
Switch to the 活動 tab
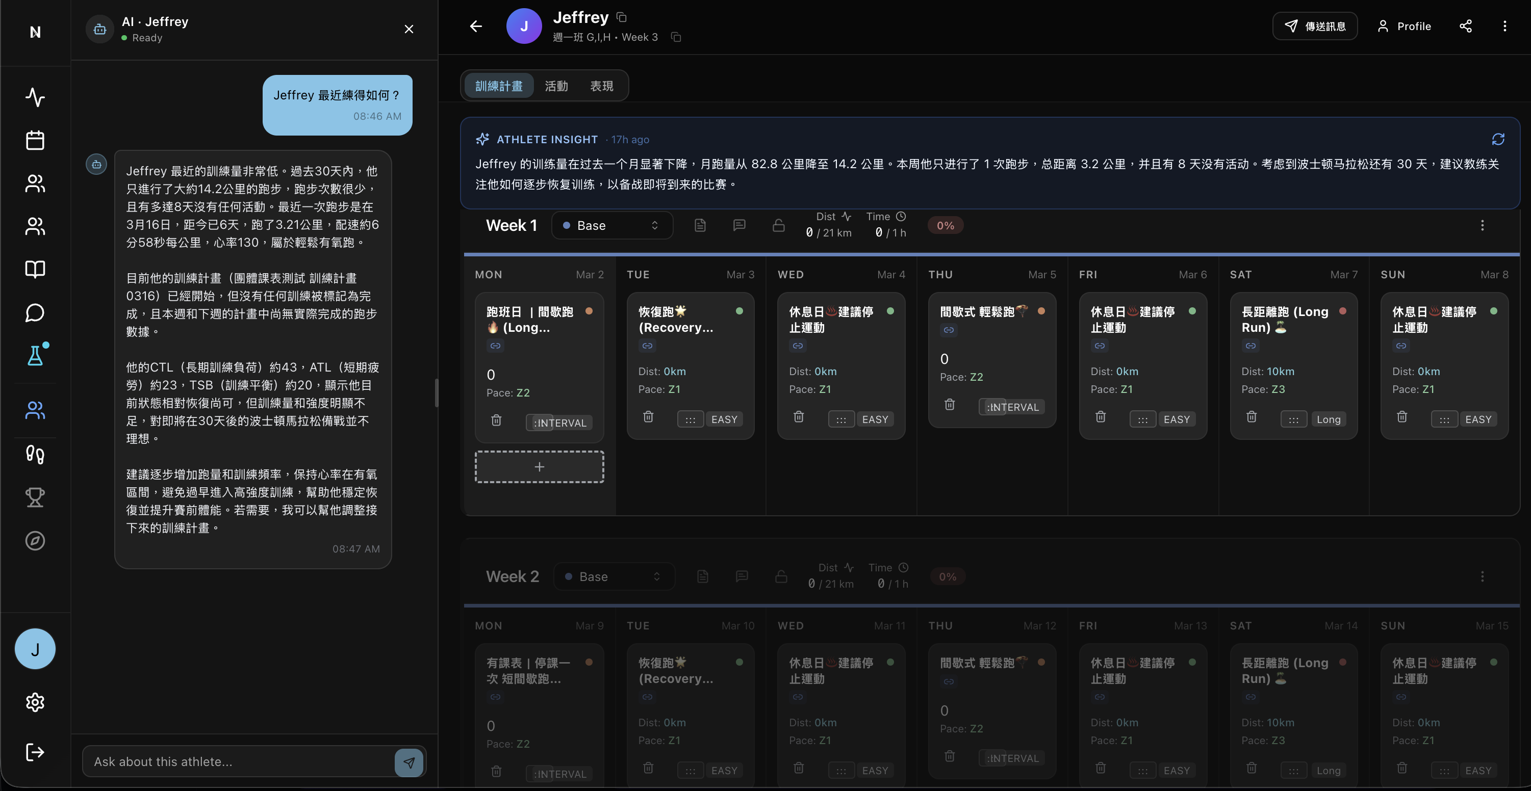coord(556,86)
